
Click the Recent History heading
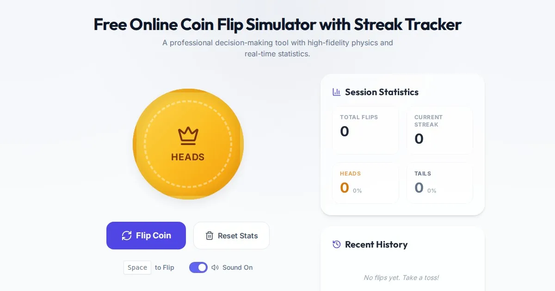[376, 244]
